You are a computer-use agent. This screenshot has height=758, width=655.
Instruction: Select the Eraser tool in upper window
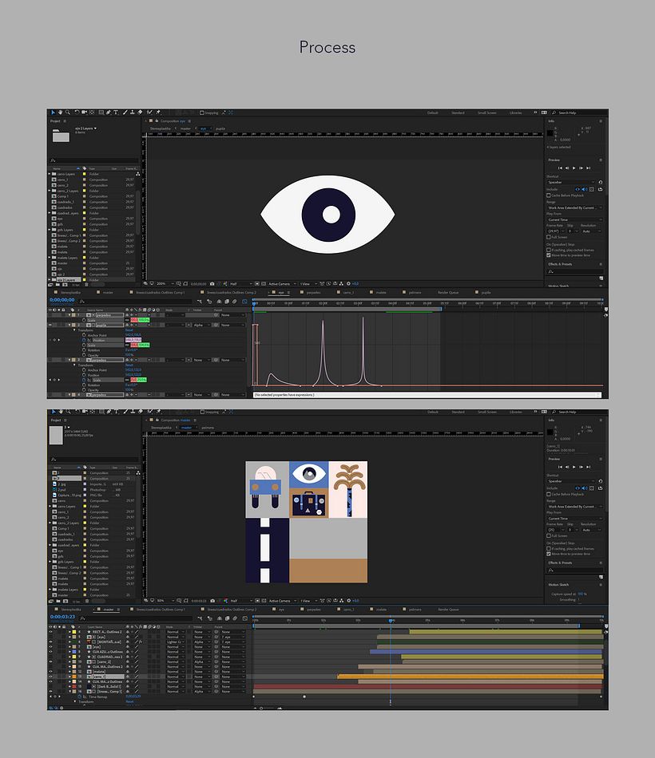pyautogui.click(x=140, y=113)
